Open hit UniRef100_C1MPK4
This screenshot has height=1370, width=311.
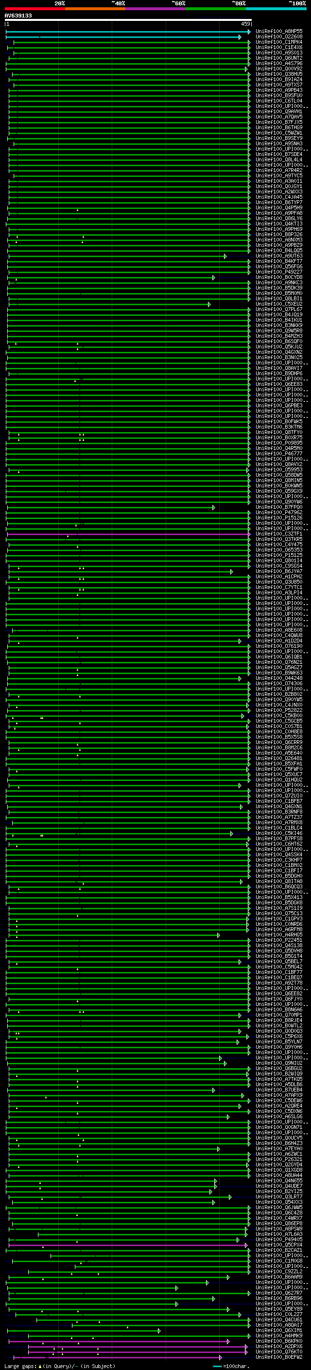pos(278,42)
